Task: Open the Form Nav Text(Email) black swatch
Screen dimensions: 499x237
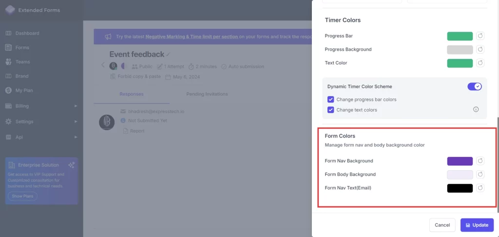Action: [460, 188]
